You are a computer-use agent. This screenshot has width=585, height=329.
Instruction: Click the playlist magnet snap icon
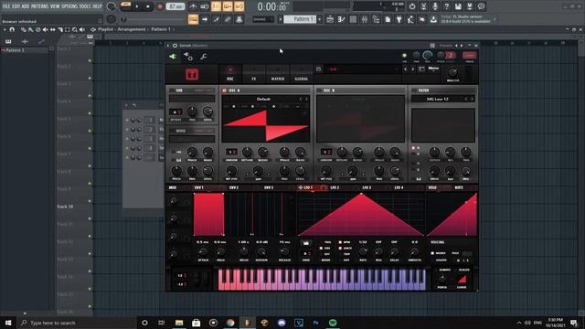tap(12, 29)
